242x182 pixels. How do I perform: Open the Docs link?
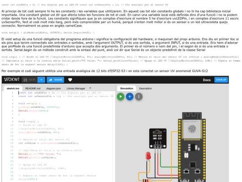[x=207, y=80]
